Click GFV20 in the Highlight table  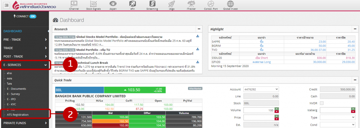click(216, 62)
